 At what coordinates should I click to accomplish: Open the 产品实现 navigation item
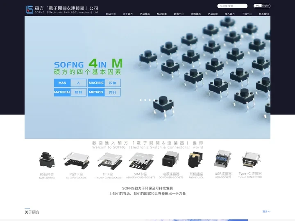(x=213, y=14)
